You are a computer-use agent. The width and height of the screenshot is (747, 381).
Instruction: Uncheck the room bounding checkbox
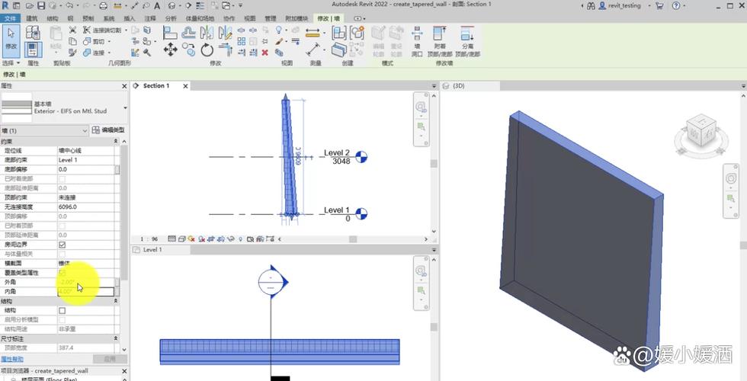(x=63, y=245)
